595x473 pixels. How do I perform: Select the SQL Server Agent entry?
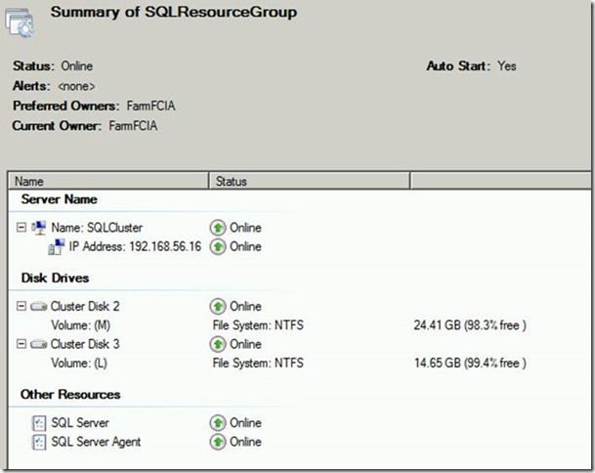[x=96, y=442]
